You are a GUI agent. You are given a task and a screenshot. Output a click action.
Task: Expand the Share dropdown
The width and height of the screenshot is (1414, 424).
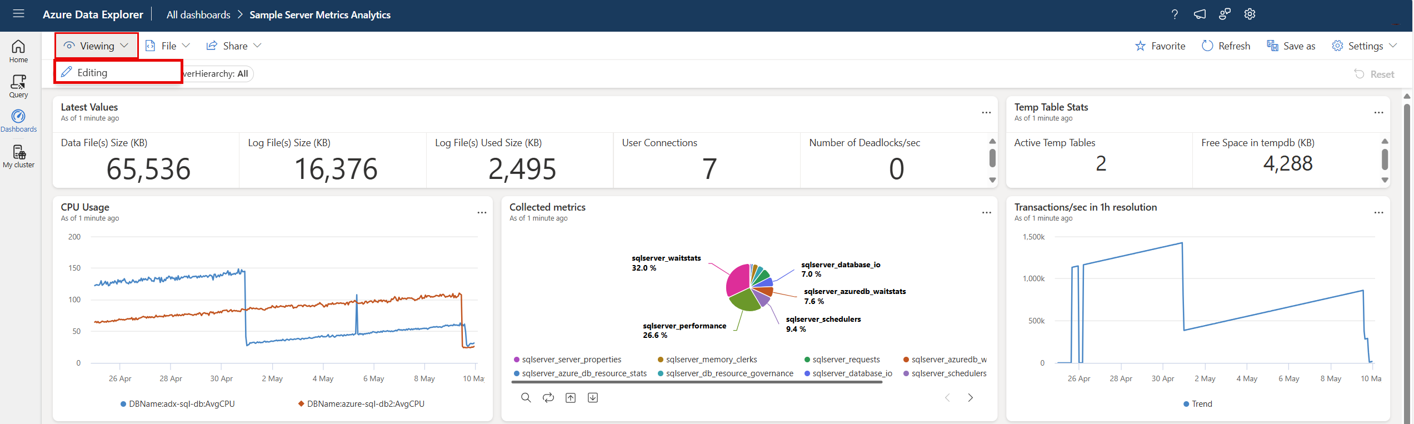[234, 46]
